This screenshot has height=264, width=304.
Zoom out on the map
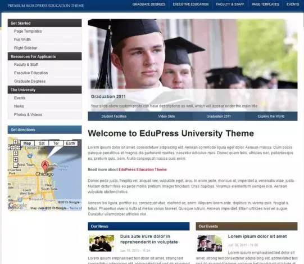click(x=16, y=165)
